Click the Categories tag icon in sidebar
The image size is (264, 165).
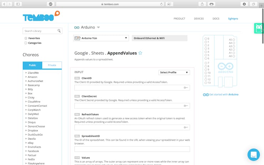tap(26, 43)
